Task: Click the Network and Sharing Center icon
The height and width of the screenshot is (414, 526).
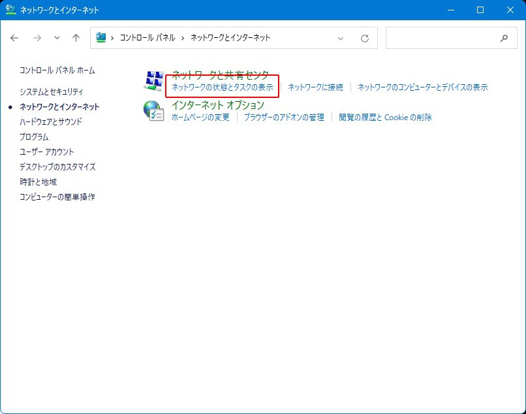Action: tap(153, 81)
